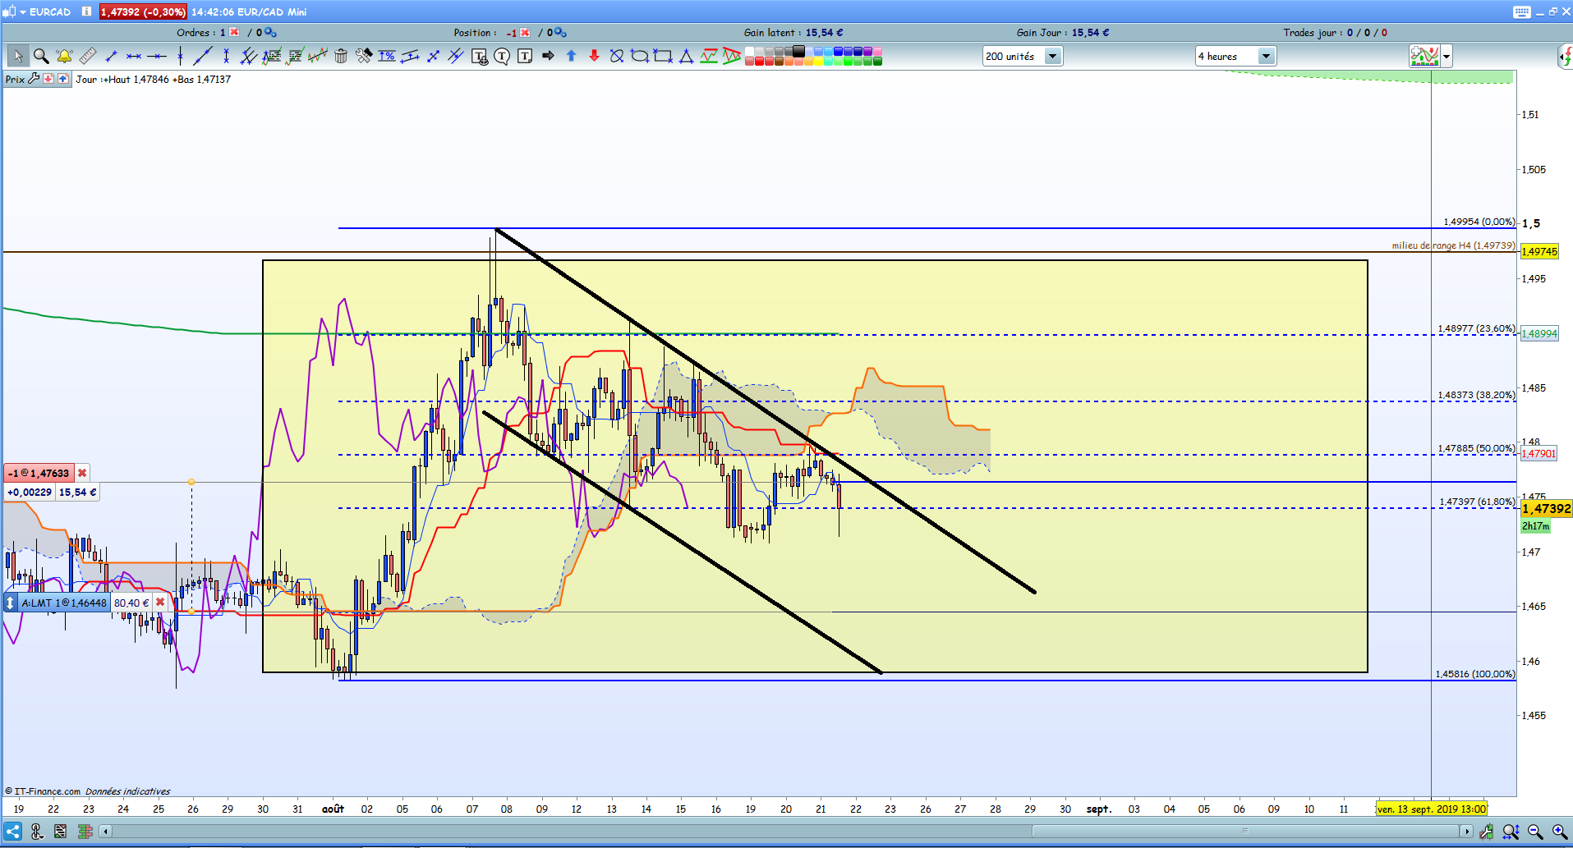Cancel the A:LMT 1,46448 order
This screenshot has width=1573, height=848.
pos(160,603)
